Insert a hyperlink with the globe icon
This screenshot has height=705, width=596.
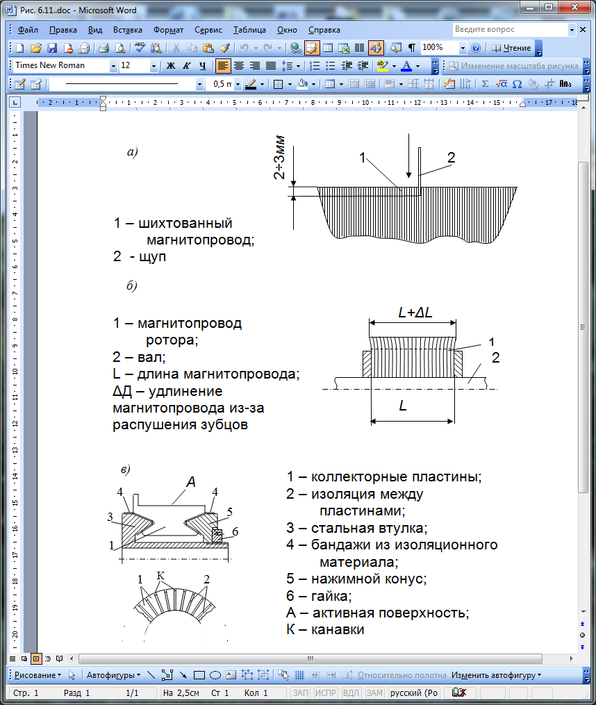coord(295,48)
